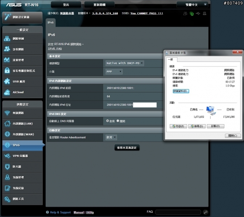Screen dimensions: 244x217
Task: Click Properties button in status dialog
Action: point(178,126)
